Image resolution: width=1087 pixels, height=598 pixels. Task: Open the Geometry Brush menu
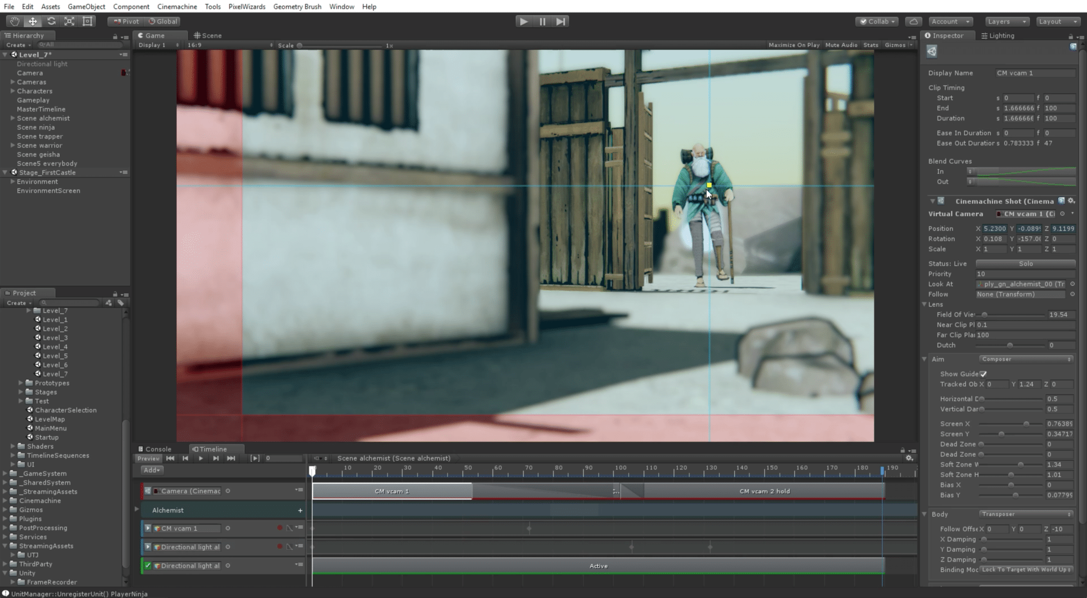(x=297, y=7)
